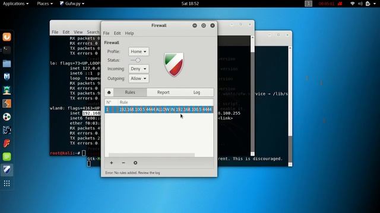Click the status bar error message
Image resolution: width=380 pixels, height=213 pixels.
[132, 173]
